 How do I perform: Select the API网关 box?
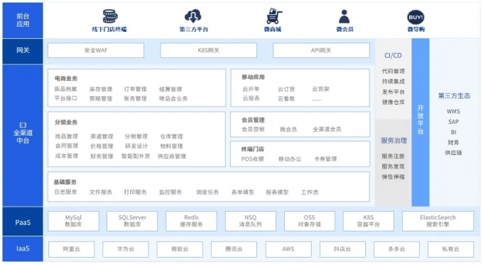pyautogui.click(x=321, y=50)
